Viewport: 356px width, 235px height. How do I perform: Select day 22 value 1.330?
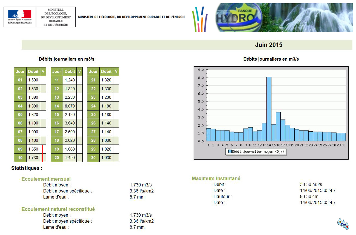(x=106, y=89)
